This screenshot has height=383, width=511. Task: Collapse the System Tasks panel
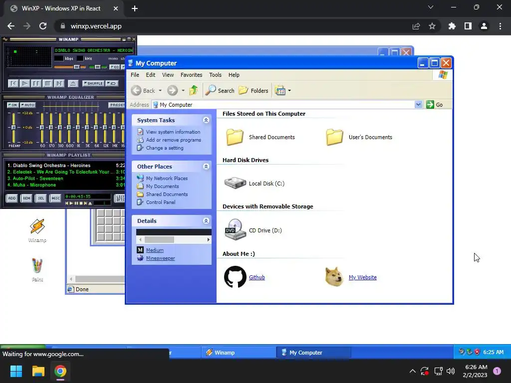click(206, 120)
